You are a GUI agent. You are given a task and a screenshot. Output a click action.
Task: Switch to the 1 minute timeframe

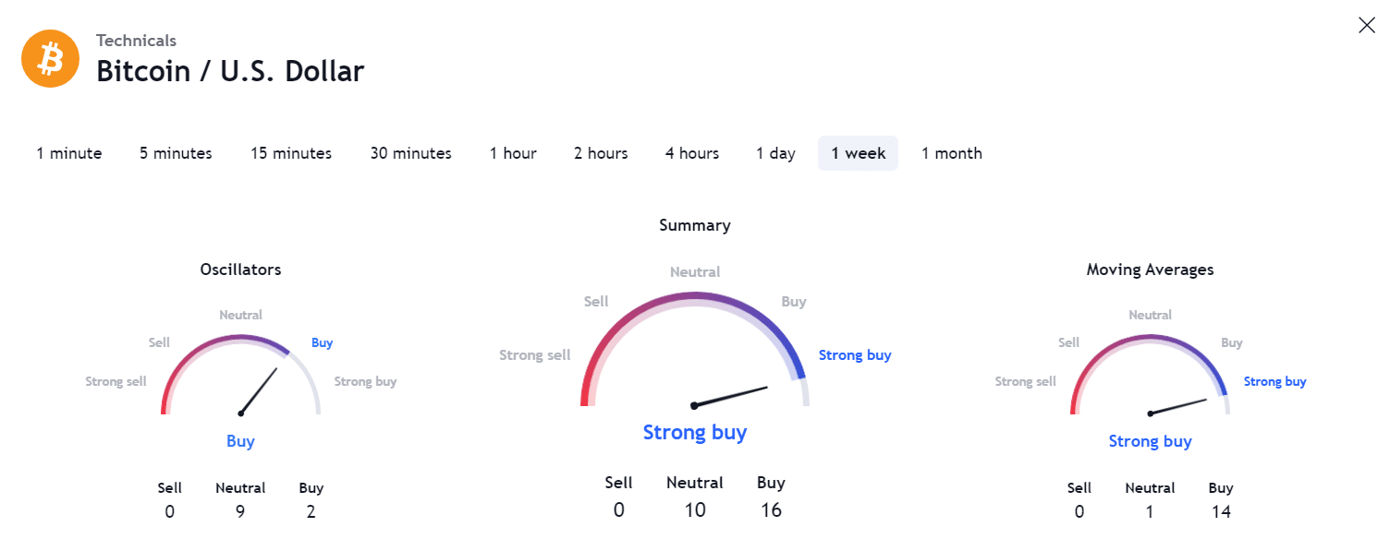point(68,153)
